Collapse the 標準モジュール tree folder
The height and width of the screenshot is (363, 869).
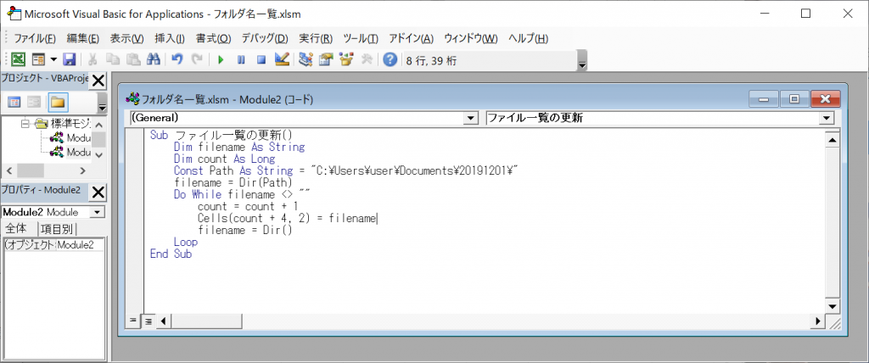point(25,124)
